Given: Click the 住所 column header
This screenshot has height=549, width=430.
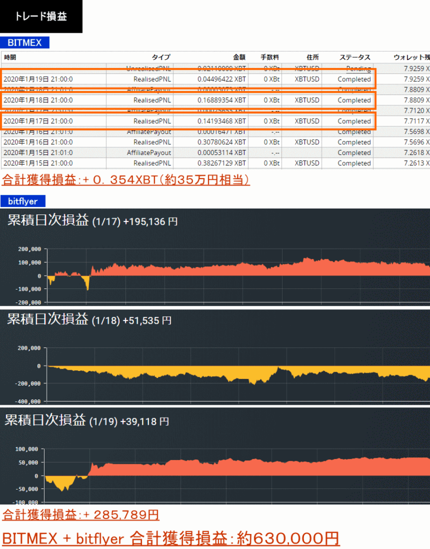Looking at the screenshot, I should 313,57.
